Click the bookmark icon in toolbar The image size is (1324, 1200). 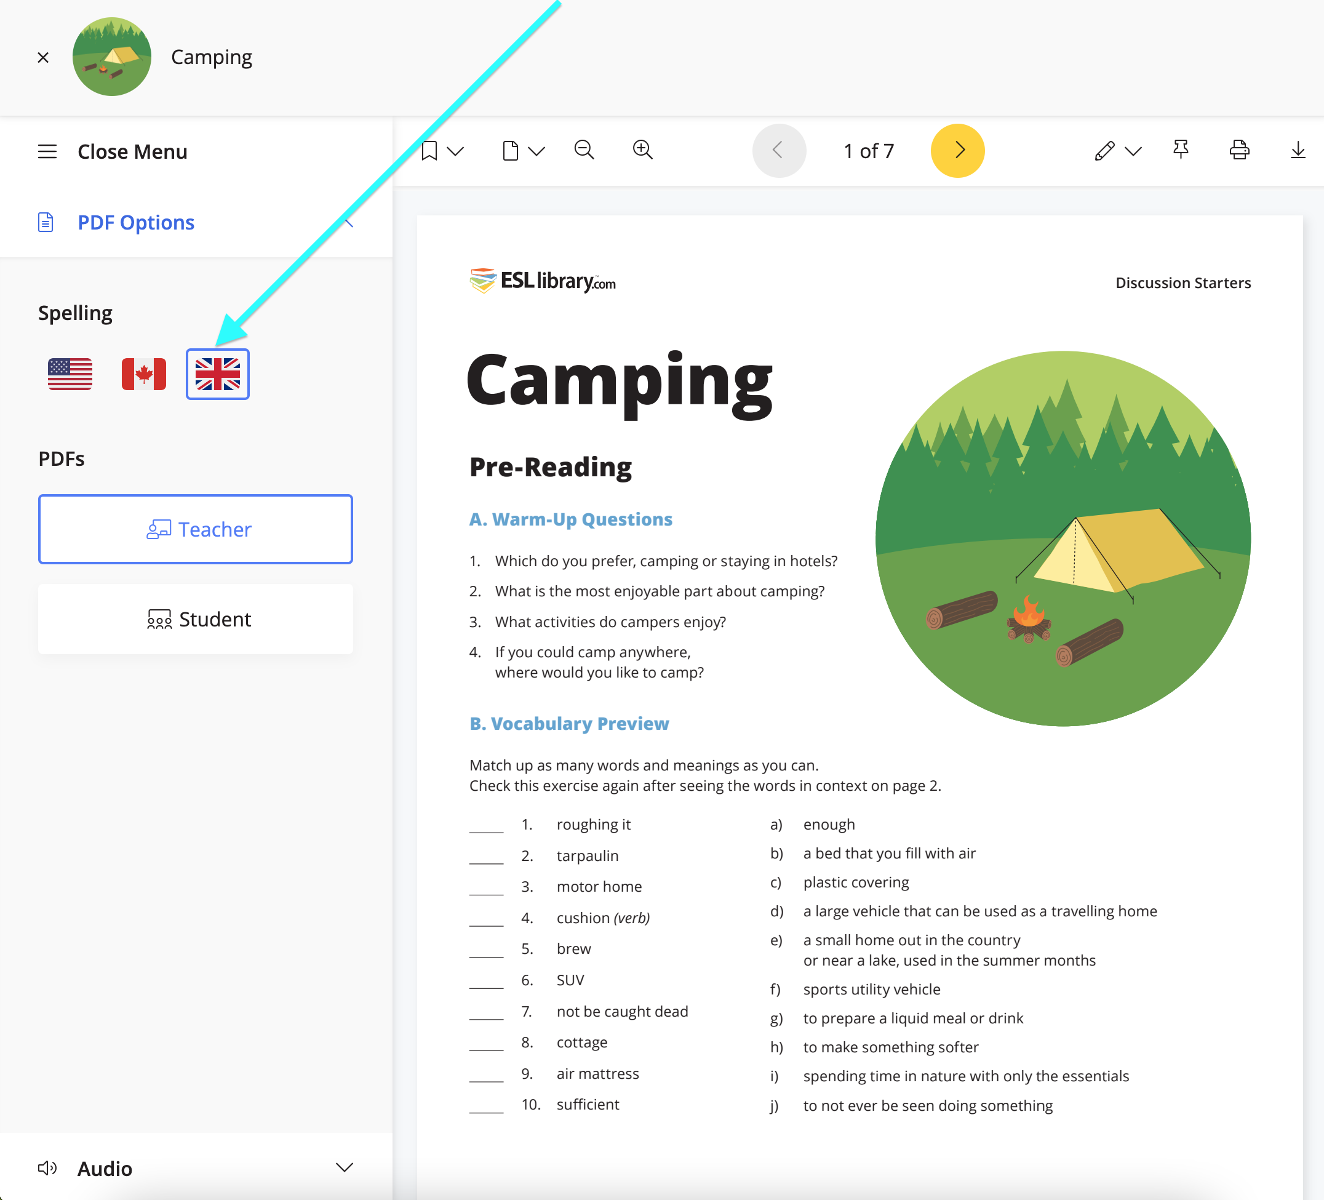click(429, 150)
